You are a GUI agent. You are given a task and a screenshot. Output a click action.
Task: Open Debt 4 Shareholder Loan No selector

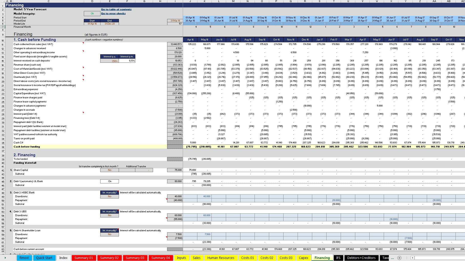pos(109,234)
